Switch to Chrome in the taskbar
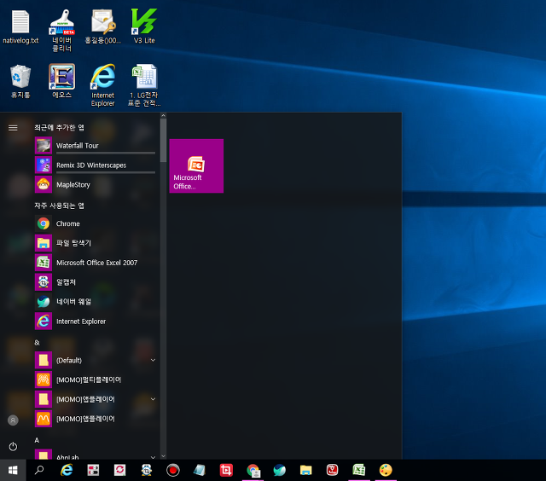 pos(253,470)
